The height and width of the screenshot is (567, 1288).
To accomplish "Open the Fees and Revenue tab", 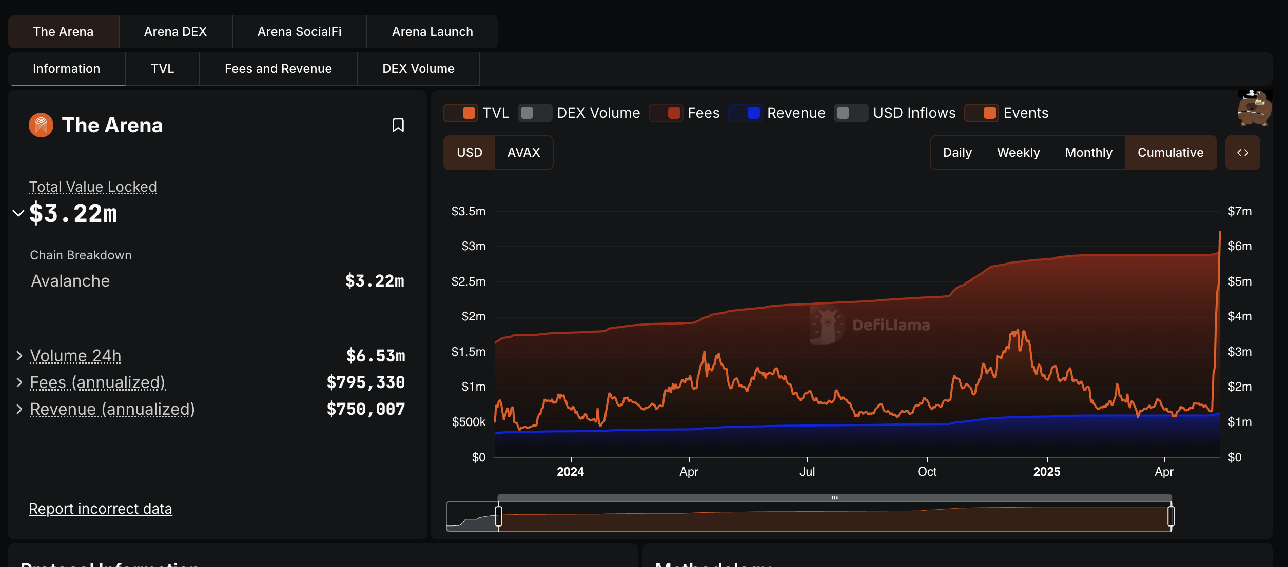I will (278, 69).
